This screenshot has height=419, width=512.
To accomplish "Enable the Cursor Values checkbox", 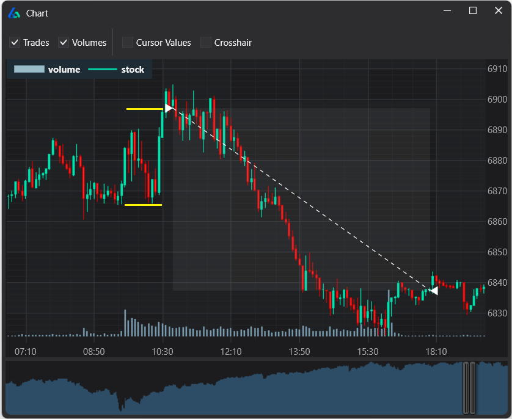I will coord(127,42).
